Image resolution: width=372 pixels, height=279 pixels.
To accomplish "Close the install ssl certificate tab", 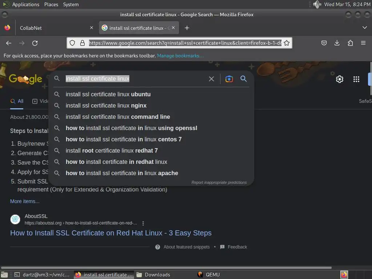I will tap(173, 28).
